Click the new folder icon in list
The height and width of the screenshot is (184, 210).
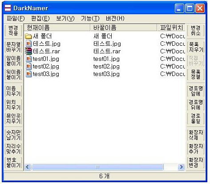click(x=28, y=36)
